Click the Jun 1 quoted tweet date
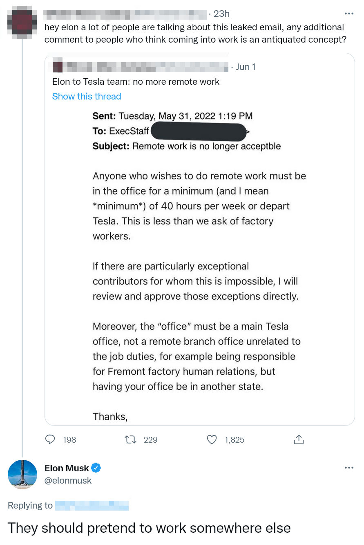This screenshot has height=545, width=364. [246, 67]
